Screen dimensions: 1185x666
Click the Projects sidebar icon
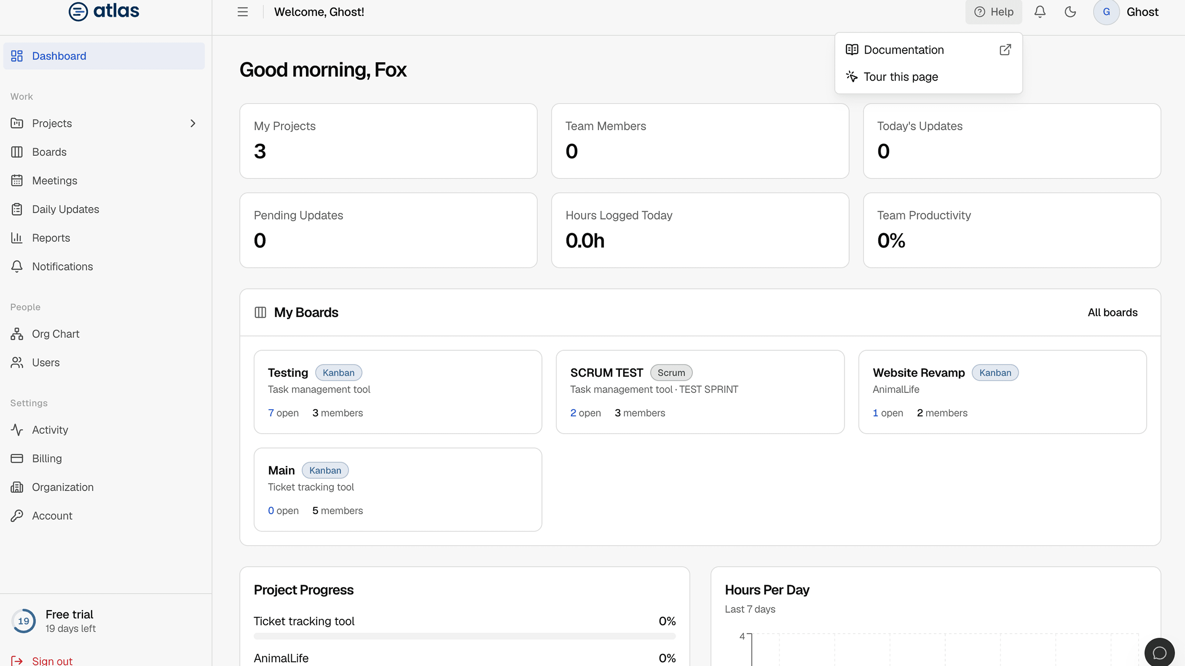(17, 123)
